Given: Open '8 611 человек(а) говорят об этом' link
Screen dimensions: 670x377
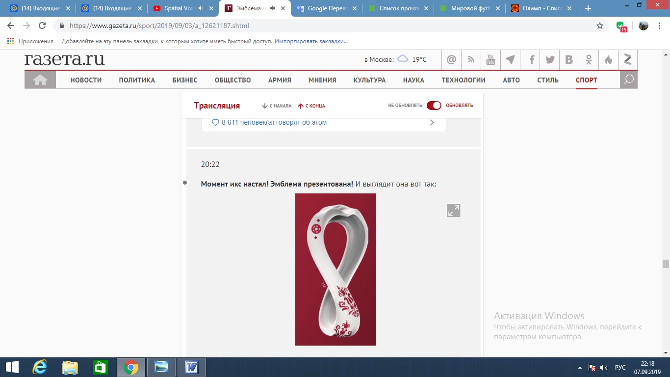Looking at the screenshot, I should (274, 123).
